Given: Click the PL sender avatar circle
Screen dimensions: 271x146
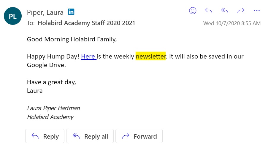Looking at the screenshot, I should pyautogui.click(x=13, y=17).
